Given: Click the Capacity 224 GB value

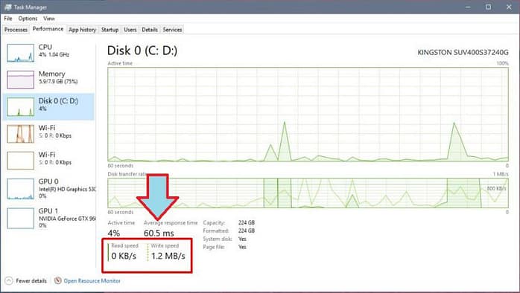Looking at the screenshot, I should point(247,222).
